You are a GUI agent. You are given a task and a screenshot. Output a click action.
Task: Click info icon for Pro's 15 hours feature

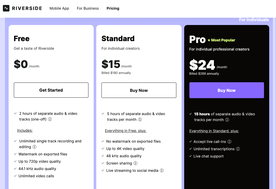[x=227, y=120]
